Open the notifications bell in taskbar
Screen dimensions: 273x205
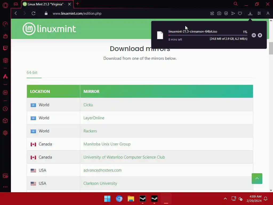[266, 199]
